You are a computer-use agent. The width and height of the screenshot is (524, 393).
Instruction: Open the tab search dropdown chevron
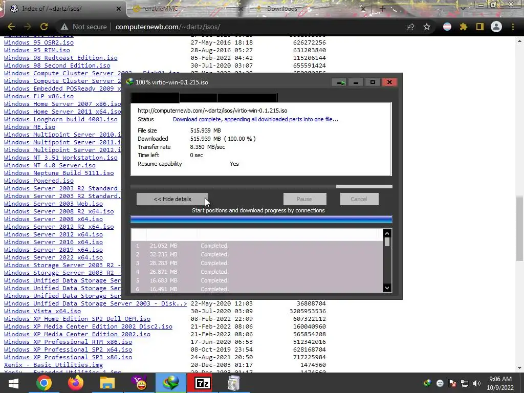(x=463, y=9)
